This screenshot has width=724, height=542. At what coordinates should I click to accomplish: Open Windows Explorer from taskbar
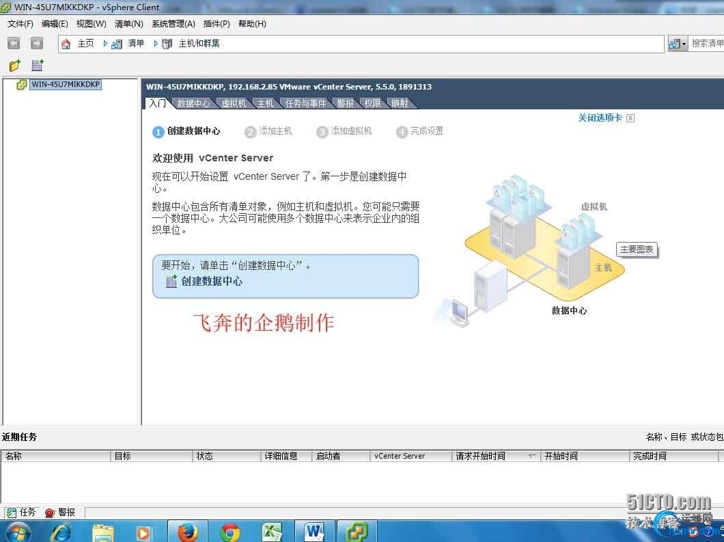[103, 532]
